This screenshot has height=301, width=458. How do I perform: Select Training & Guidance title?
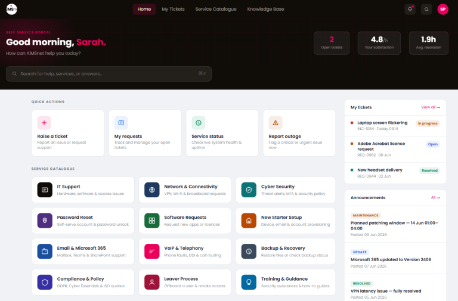point(284,279)
